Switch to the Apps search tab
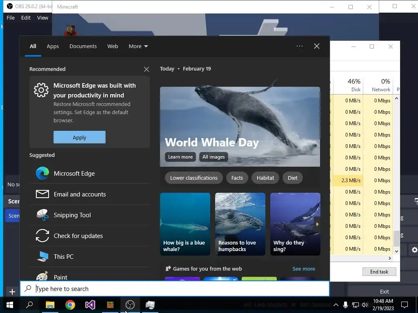The image size is (418, 313). (x=53, y=46)
